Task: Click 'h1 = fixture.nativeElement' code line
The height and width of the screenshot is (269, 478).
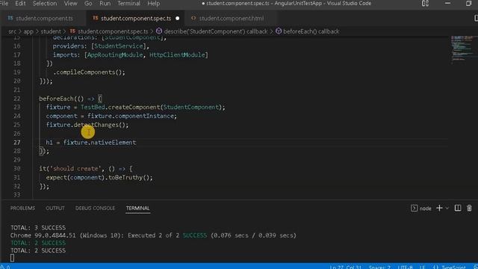Action: coord(91,143)
